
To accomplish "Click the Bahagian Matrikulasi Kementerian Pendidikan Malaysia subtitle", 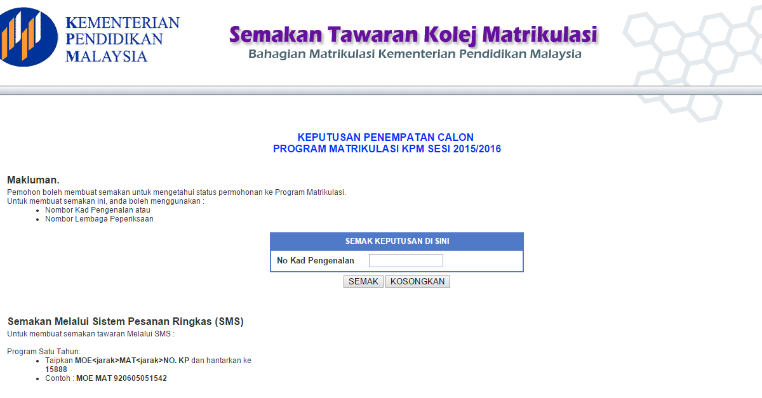I will point(415,54).
